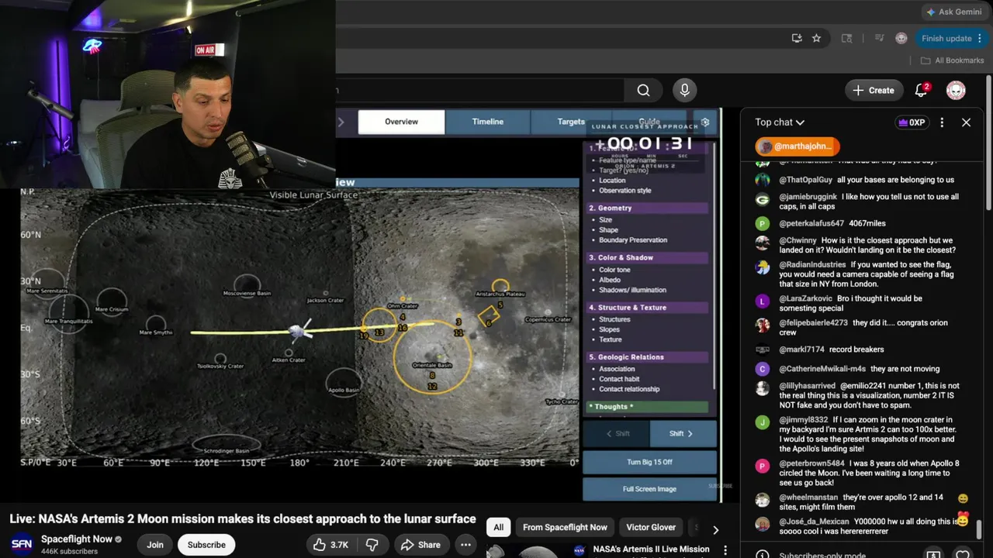Click Turn Big 15 Off button
The width and height of the screenshot is (993, 558).
point(649,462)
